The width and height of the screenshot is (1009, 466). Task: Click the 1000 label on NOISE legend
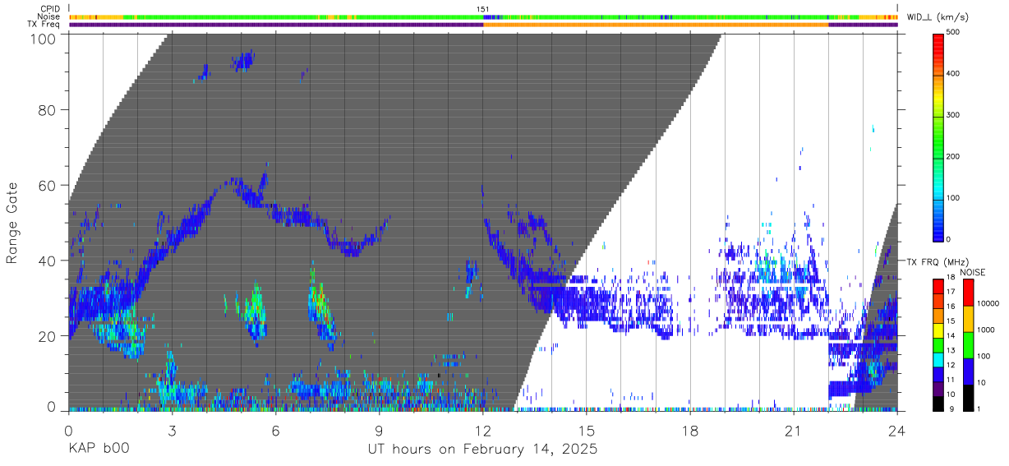[x=986, y=330]
